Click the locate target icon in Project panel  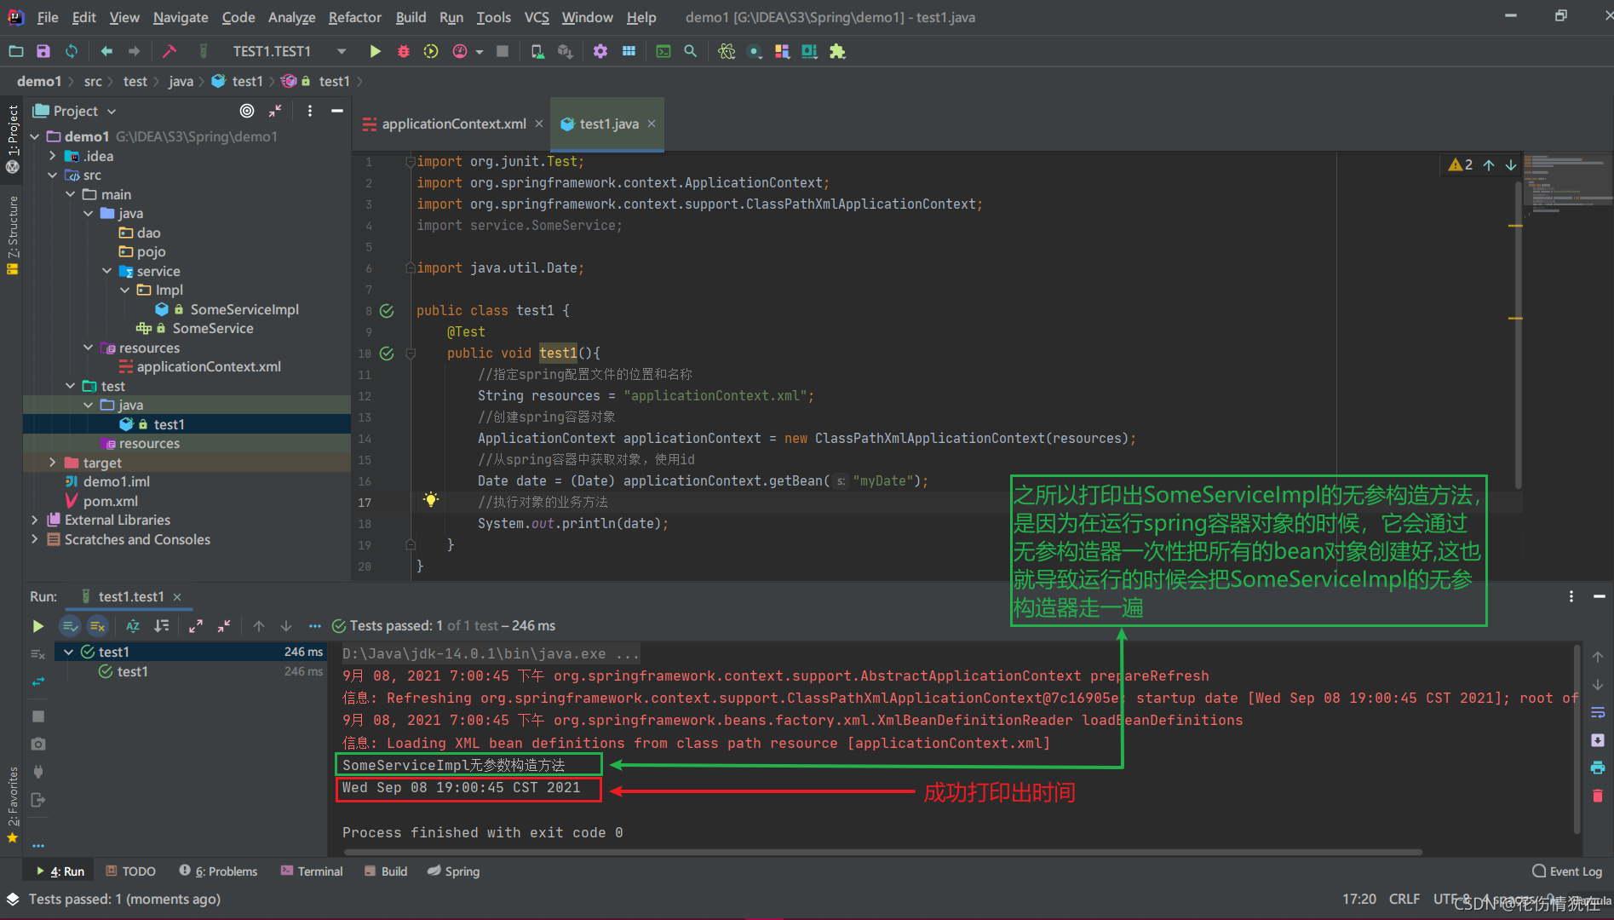click(247, 111)
